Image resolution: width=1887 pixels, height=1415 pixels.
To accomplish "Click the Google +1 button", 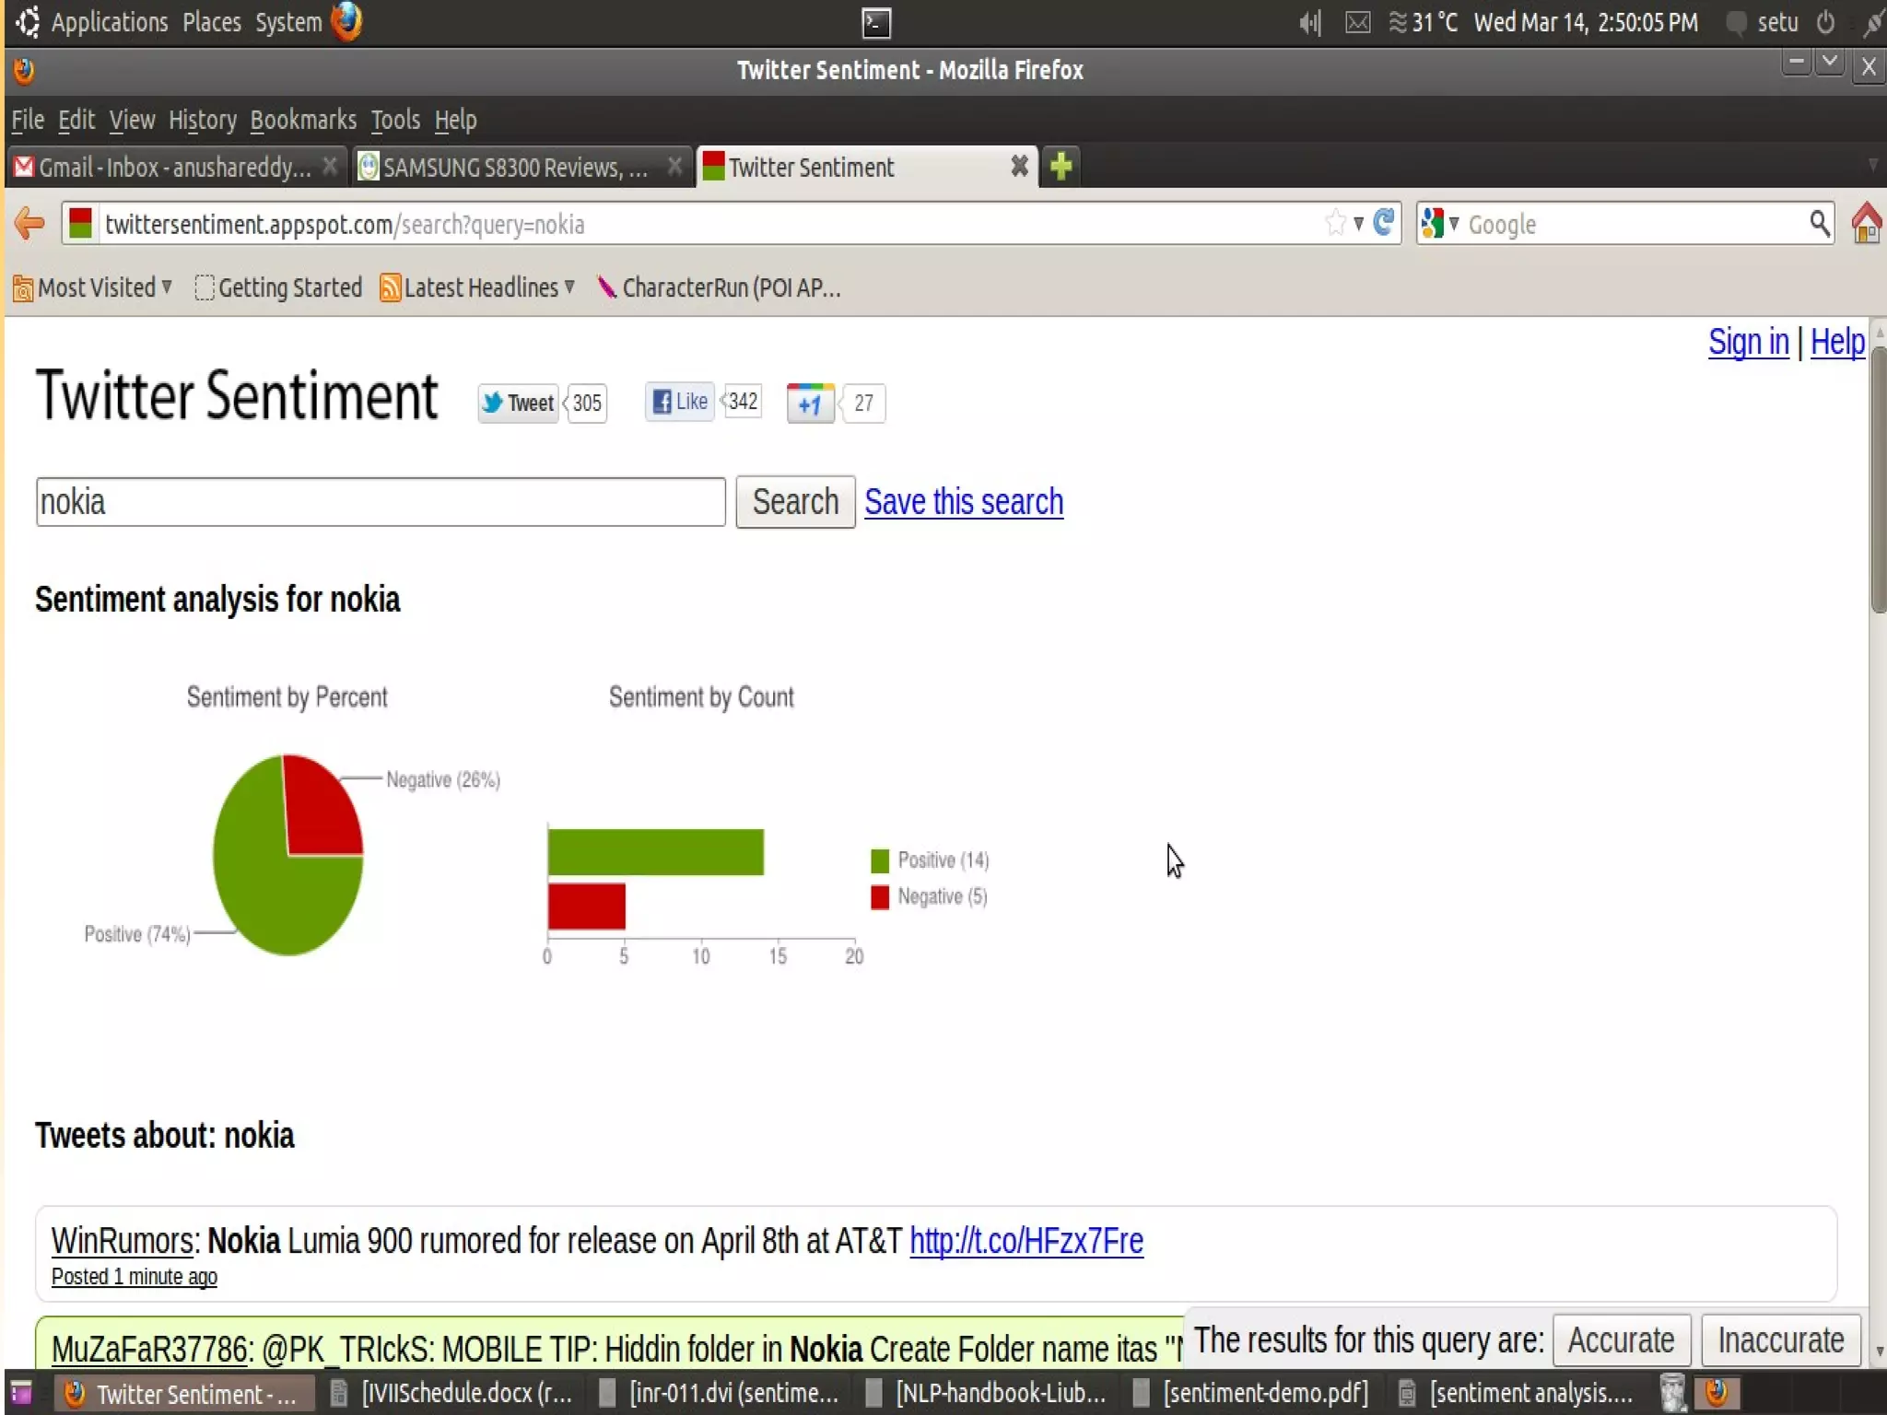I will pos(810,403).
